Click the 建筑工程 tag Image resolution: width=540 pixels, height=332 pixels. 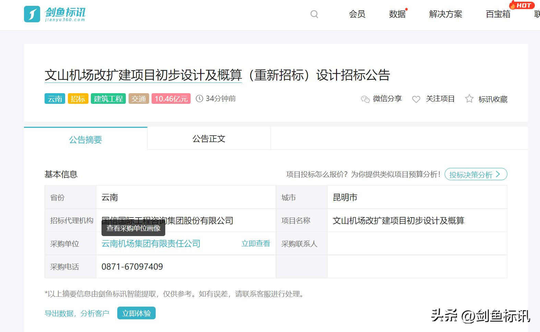tap(108, 99)
